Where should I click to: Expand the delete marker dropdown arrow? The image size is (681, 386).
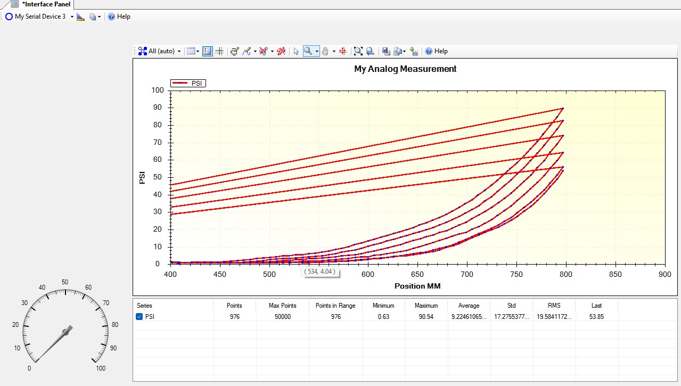(272, 51)
